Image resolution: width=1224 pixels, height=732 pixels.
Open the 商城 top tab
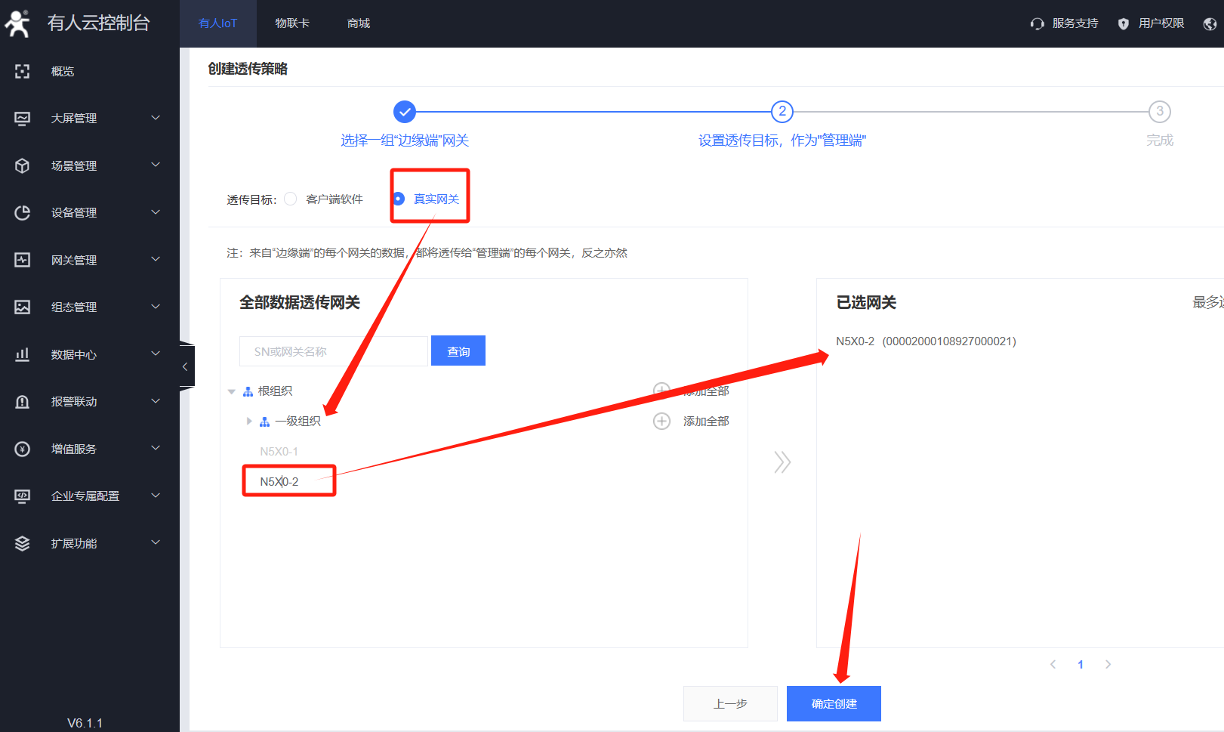tap(359, 23)
